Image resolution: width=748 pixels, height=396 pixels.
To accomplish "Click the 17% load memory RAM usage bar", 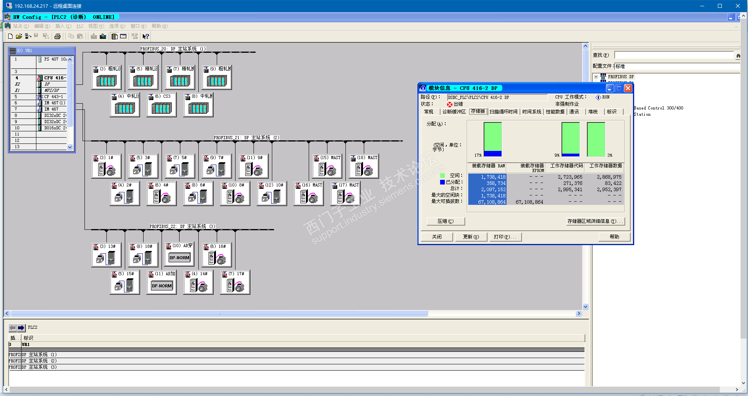I will point(493,140).
